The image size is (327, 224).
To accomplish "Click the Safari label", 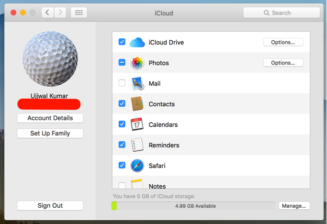I will 157,166.
